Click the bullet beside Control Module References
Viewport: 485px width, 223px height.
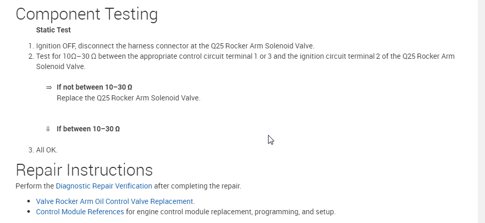coord(28,212)
